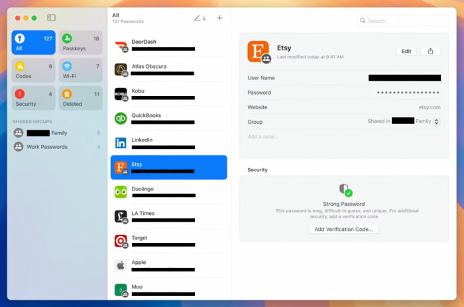Open the Codes category
The height and width of the screenshot is (307, 464).
click(x=33, y=70)
